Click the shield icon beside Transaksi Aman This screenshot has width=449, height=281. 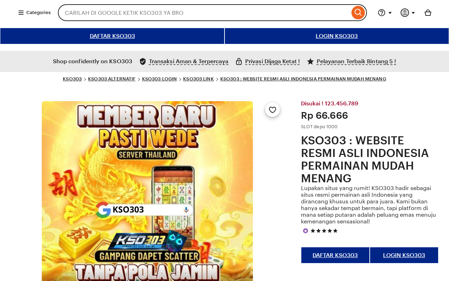point(143,61)
